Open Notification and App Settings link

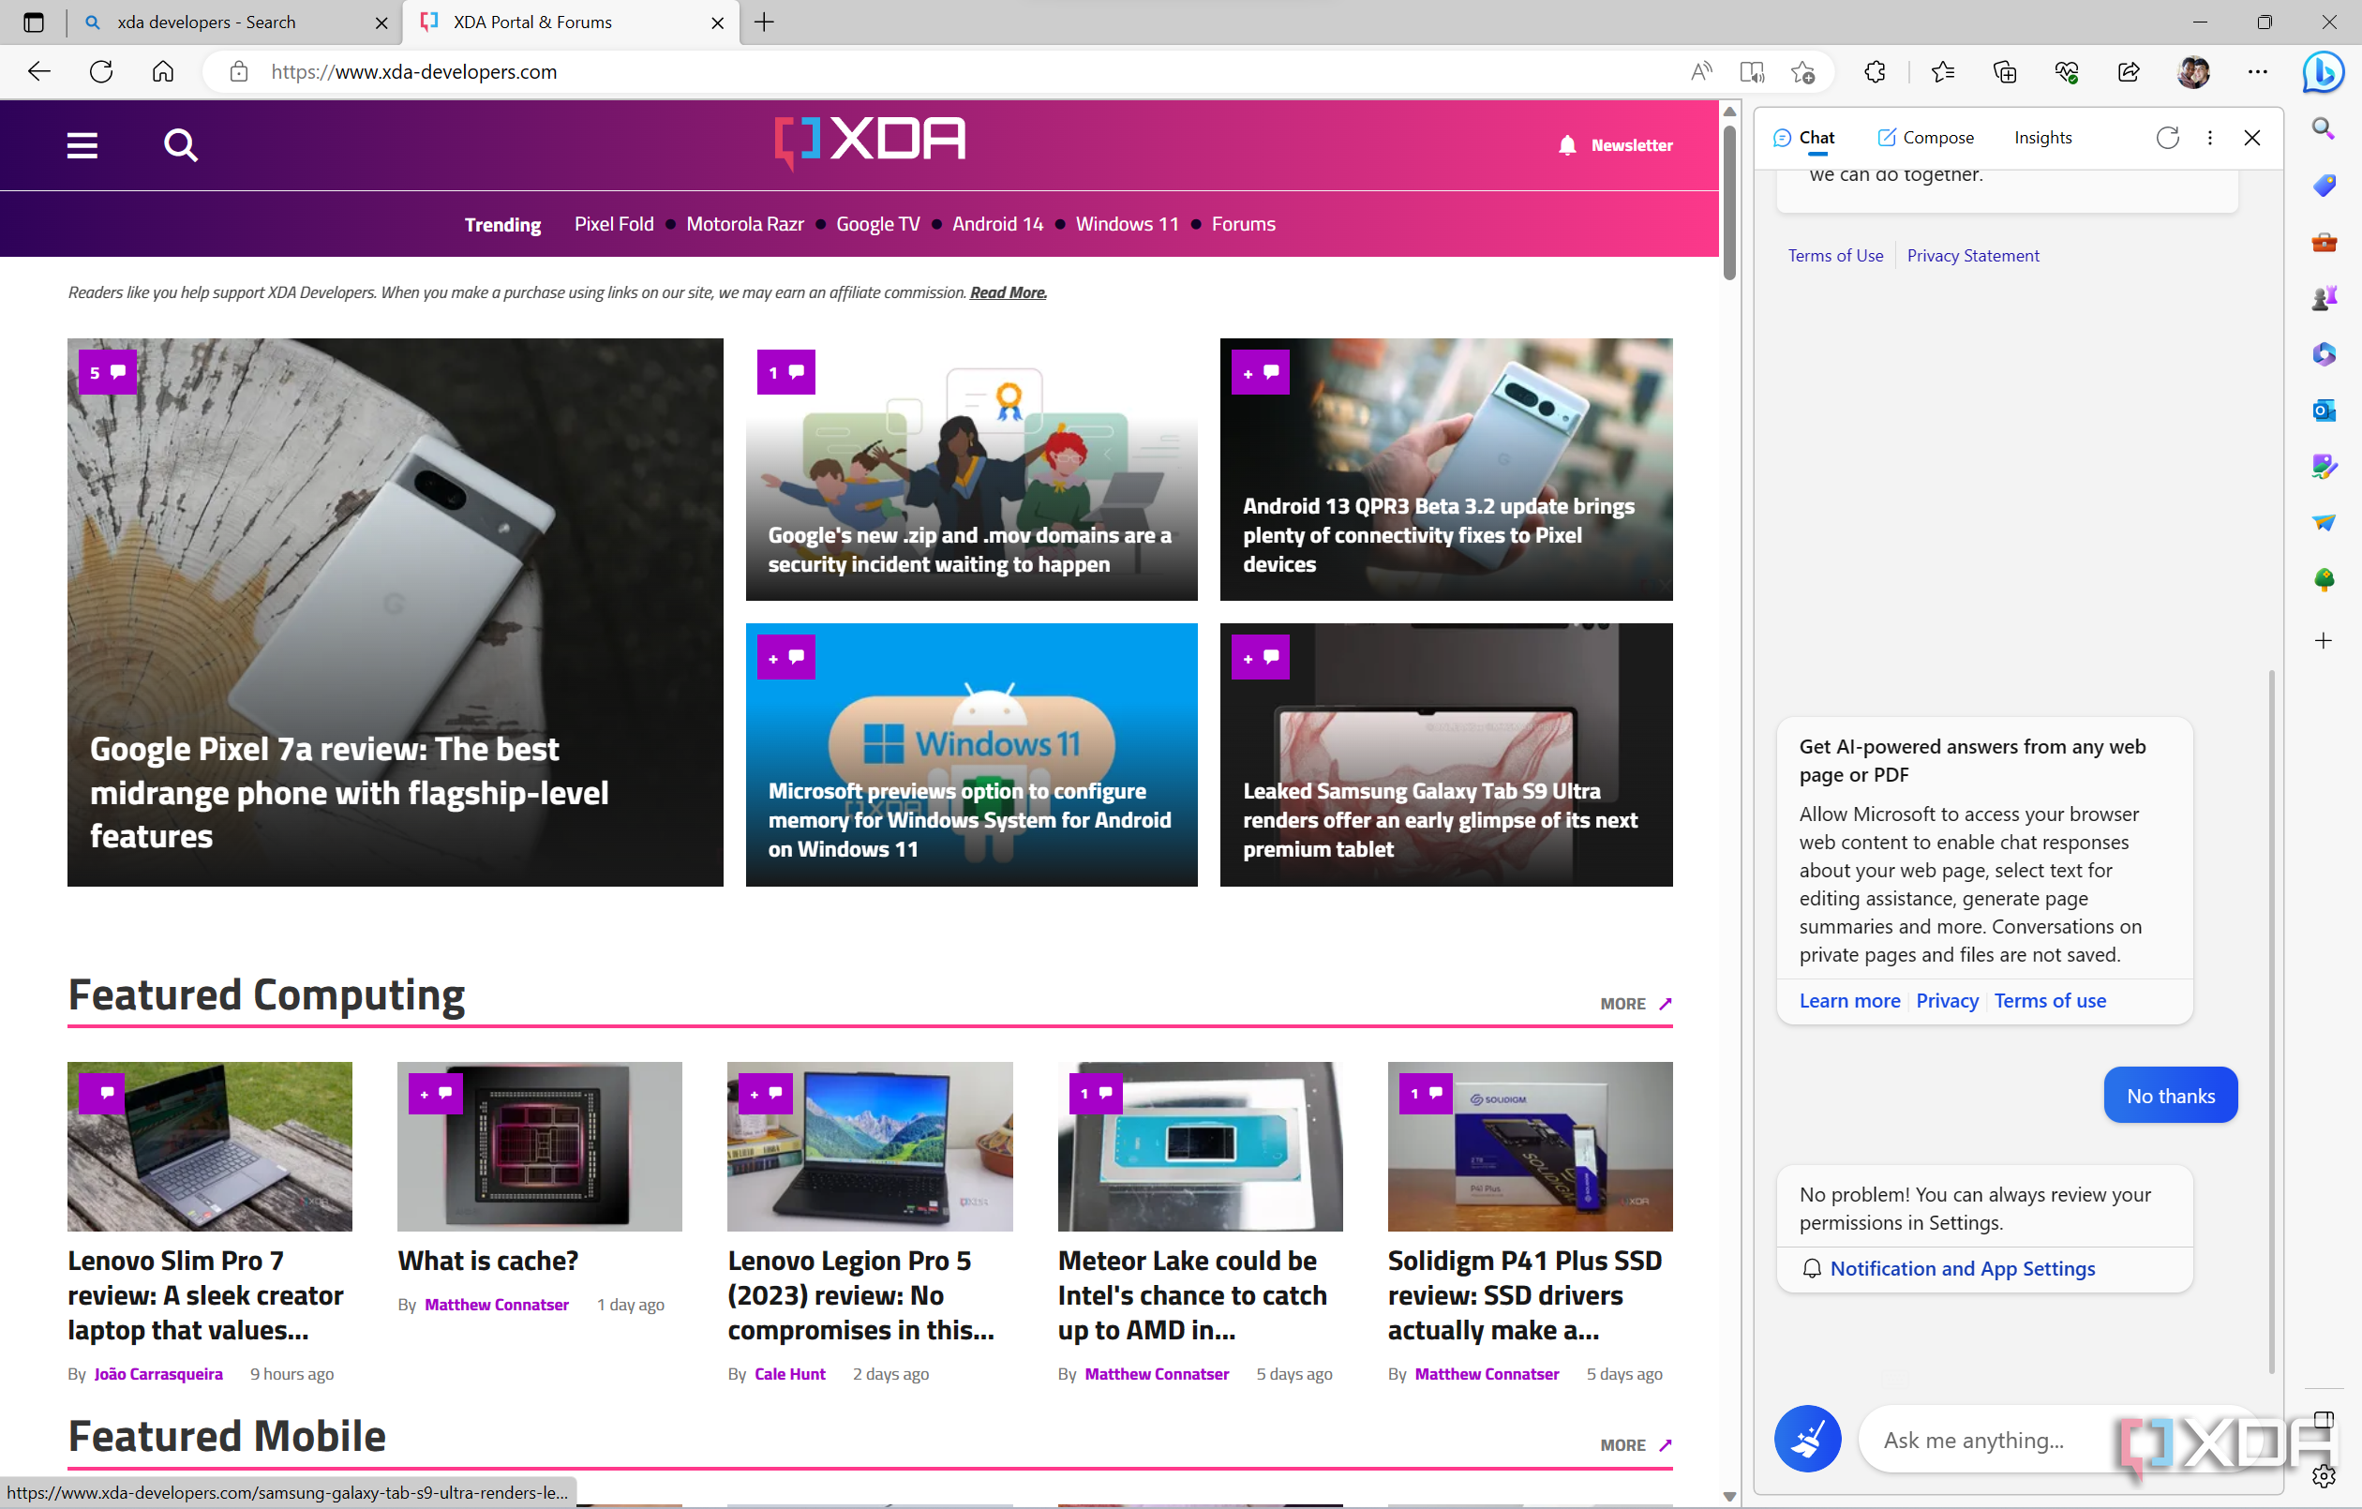(x=1963, y=1268)
